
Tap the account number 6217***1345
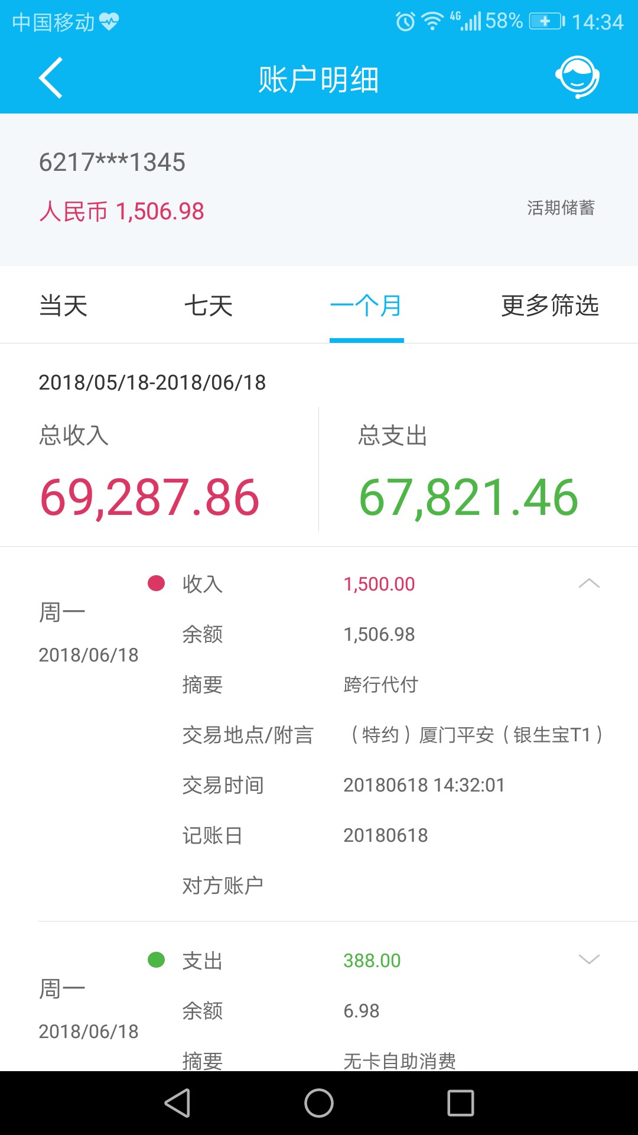coord(112,162)
